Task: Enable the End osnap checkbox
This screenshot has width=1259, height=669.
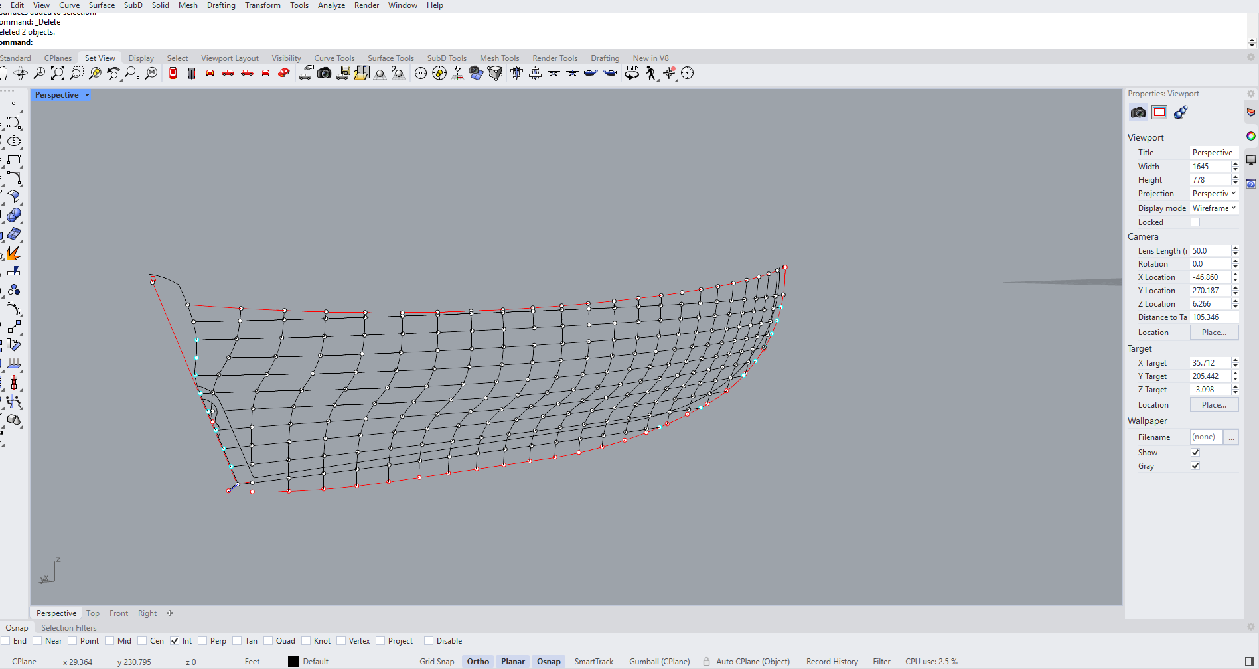Action: click(6, 641)
